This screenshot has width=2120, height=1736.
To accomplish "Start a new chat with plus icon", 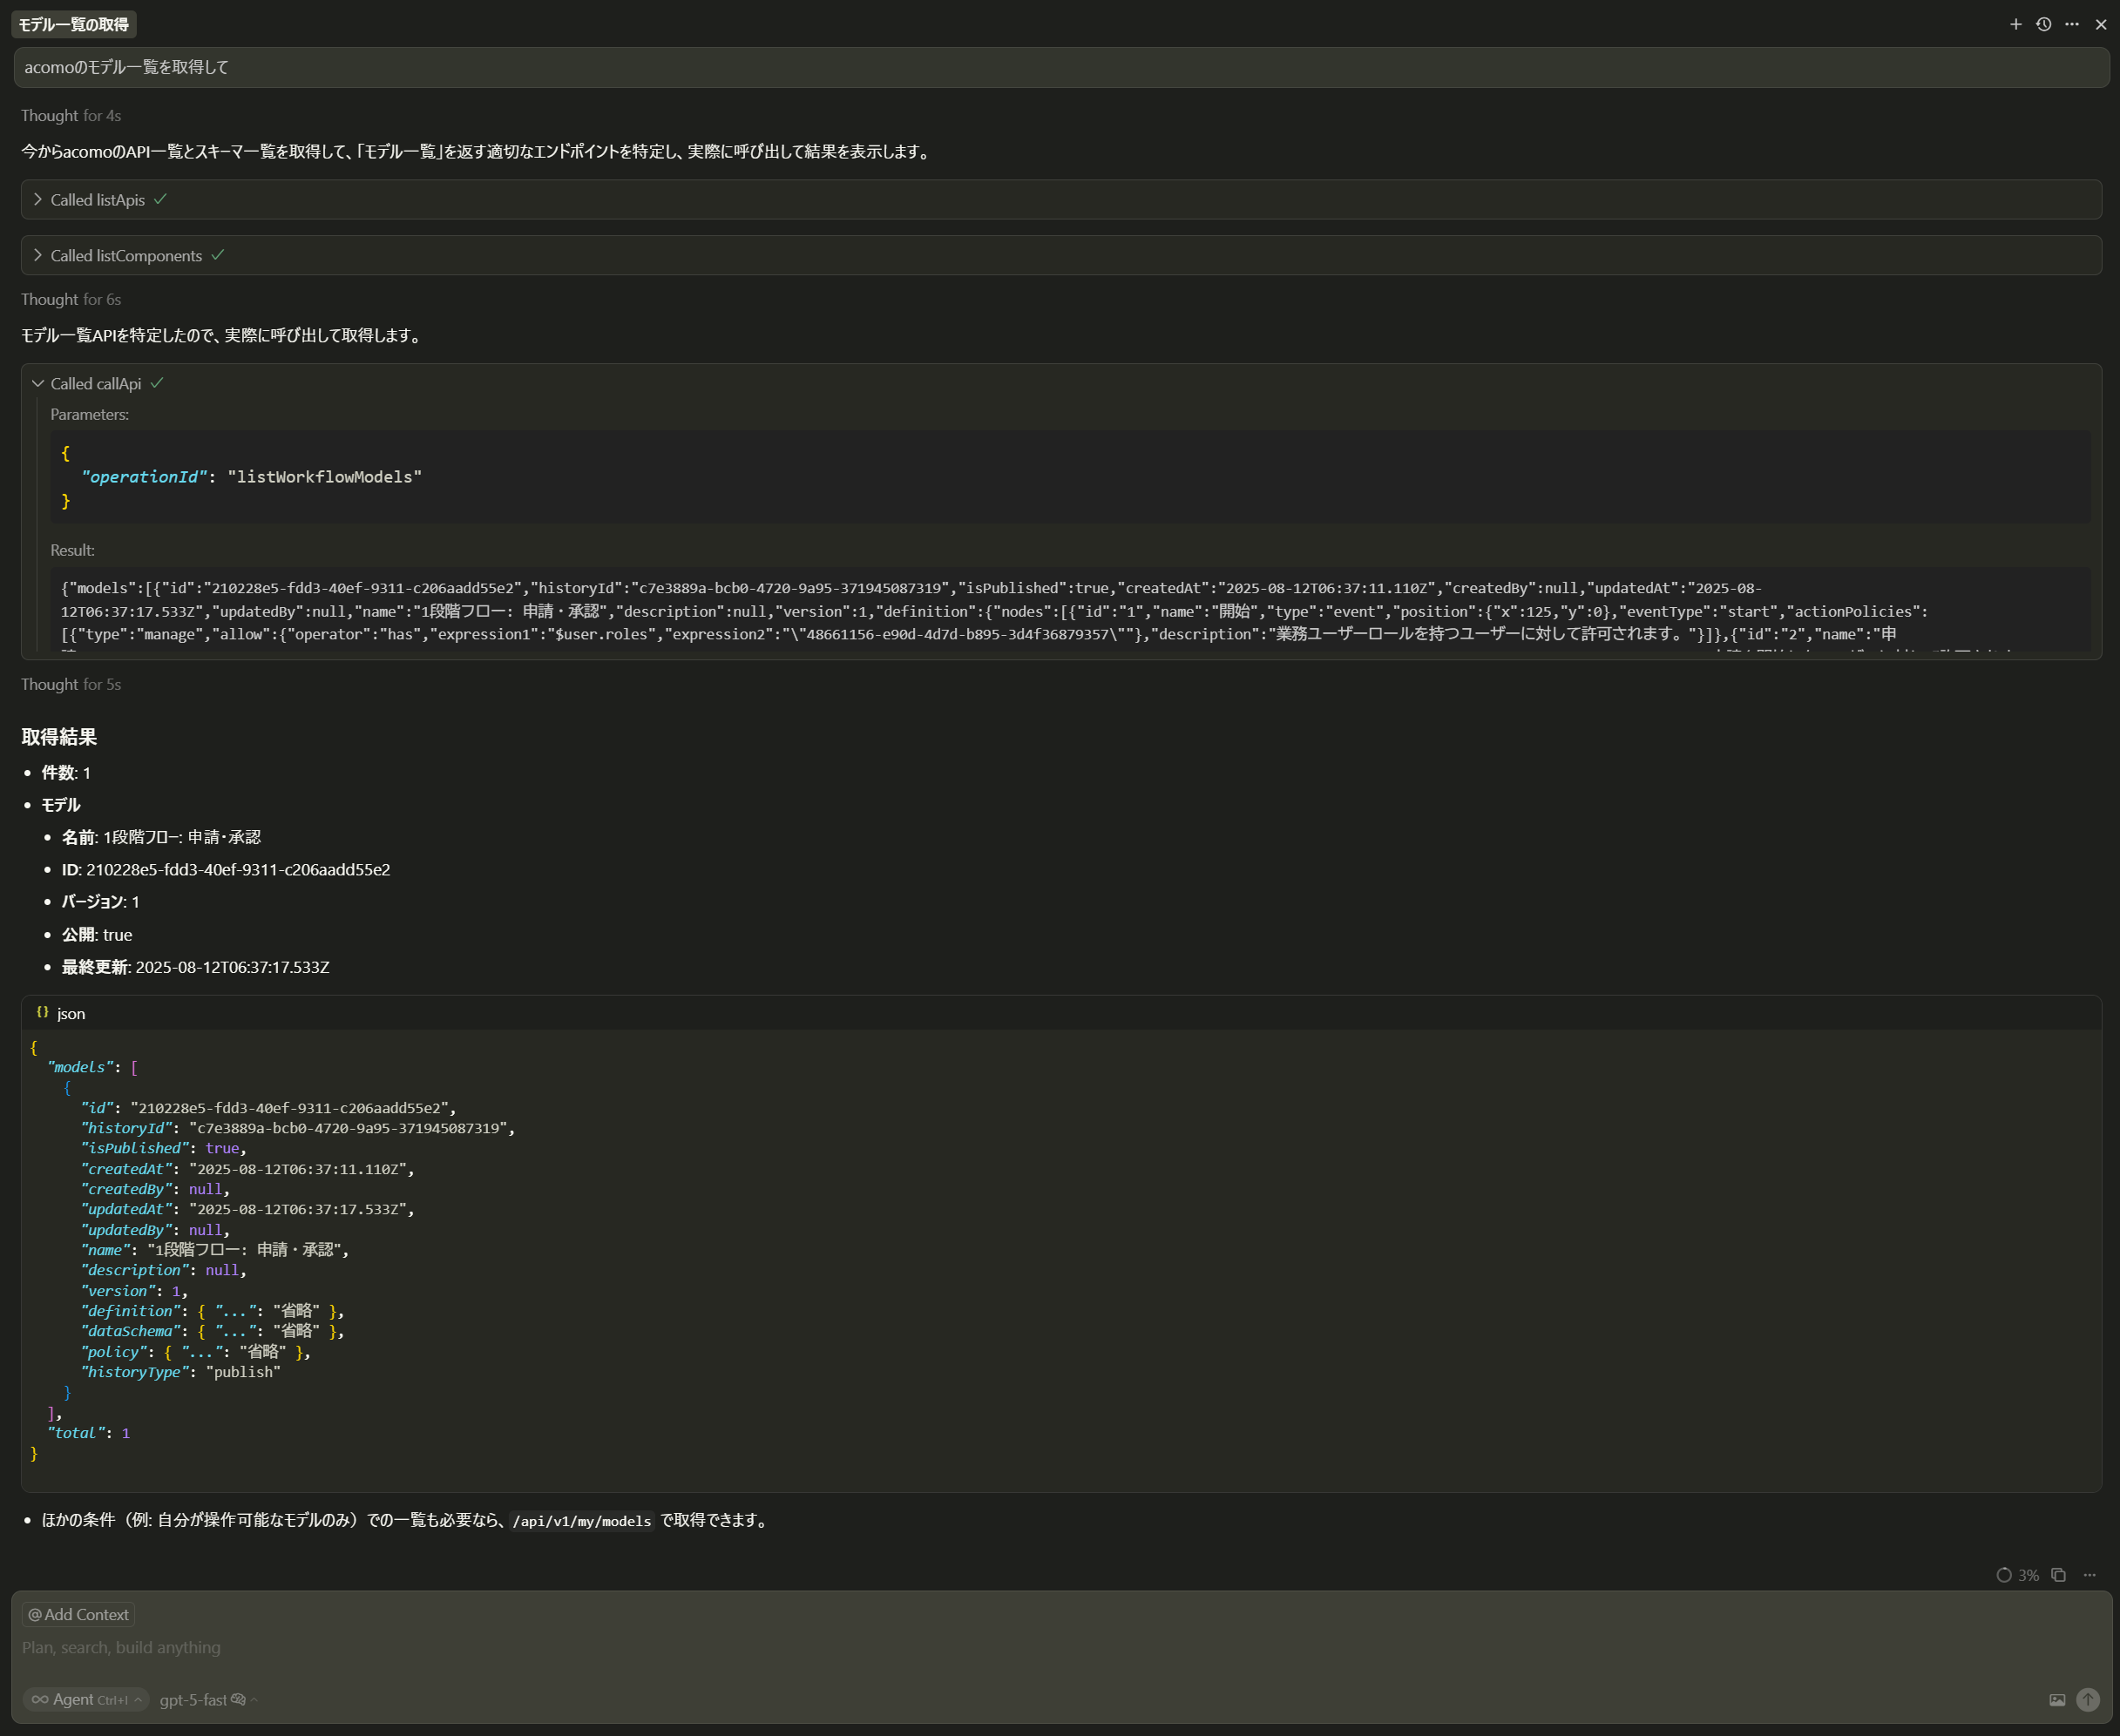I will click(2016, 24).
